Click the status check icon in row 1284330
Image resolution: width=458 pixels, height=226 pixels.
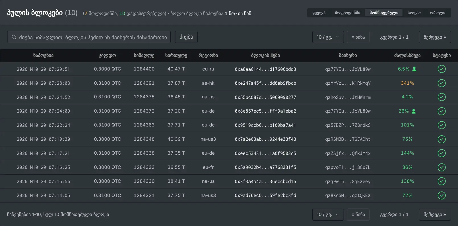(x=442, y=181)
